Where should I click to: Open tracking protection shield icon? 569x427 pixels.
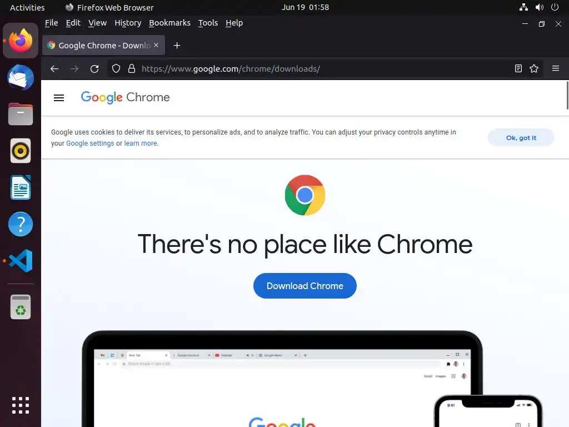[116, 68]
